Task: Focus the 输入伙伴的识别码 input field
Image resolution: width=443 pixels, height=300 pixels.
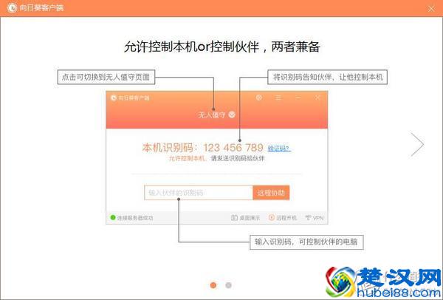Action: [x=199, y=193]
